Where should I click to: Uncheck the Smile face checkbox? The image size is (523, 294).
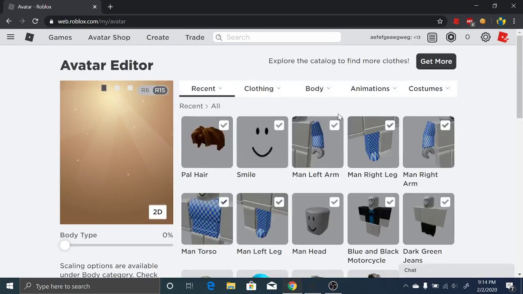click(279, 125)
